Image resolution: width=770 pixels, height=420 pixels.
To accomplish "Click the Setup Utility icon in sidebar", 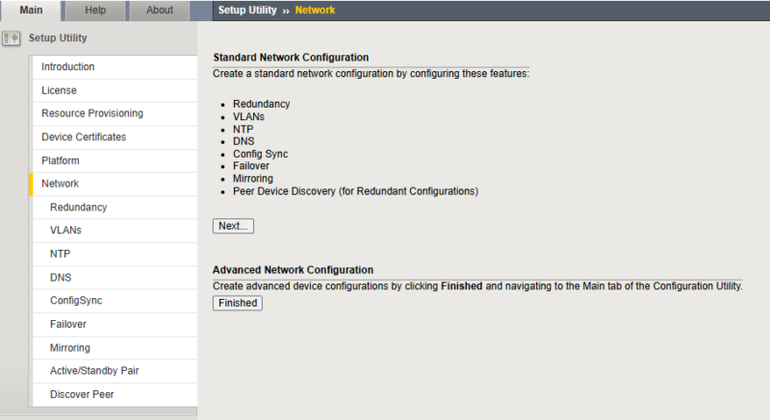I will click(11, 37).
